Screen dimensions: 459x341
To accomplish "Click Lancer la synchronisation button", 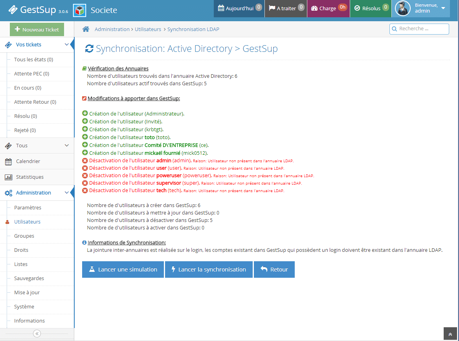I will tap(209, 269).
